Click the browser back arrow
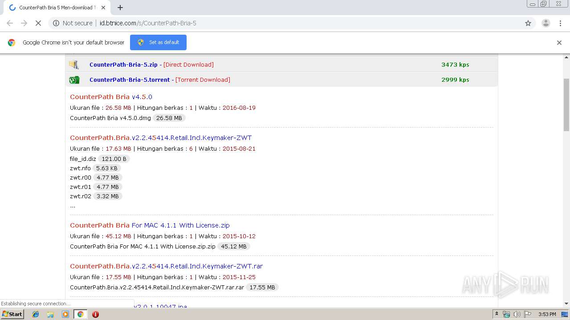Viewport: 570px width, 320px height. (10, 23)
